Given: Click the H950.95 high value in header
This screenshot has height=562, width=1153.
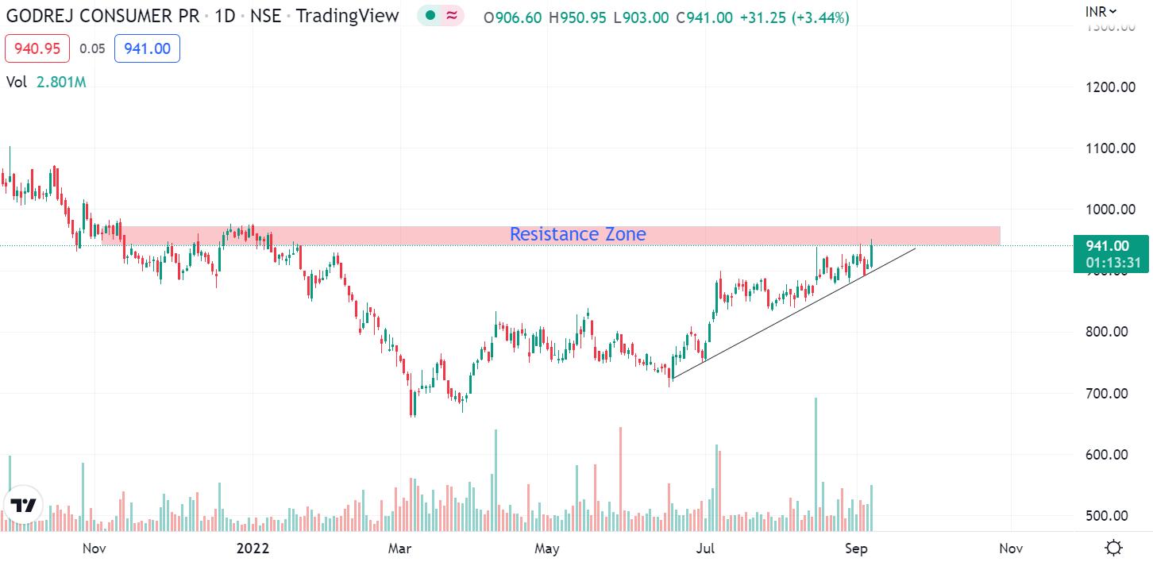Looking at the screenshot, I should pyautogui.click(x=579, y=17).
